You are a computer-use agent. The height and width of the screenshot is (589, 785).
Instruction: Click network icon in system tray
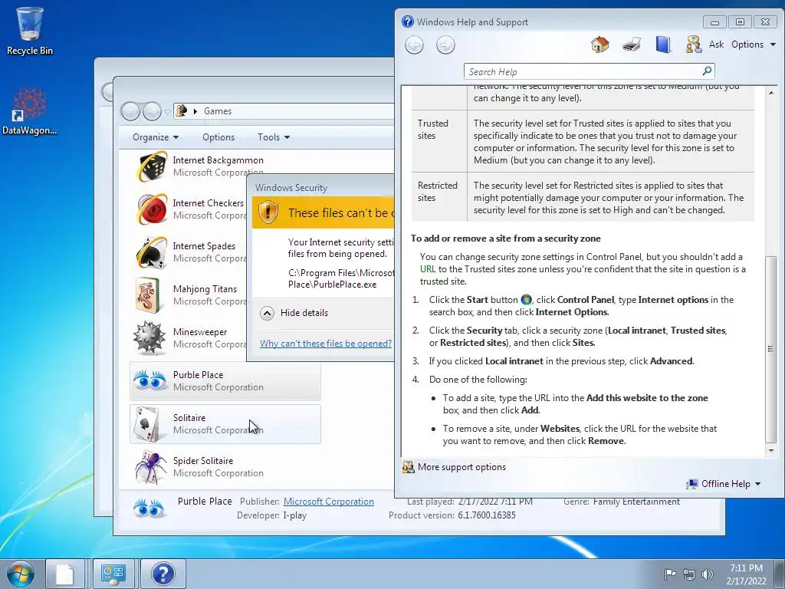(x=689, y=574)
